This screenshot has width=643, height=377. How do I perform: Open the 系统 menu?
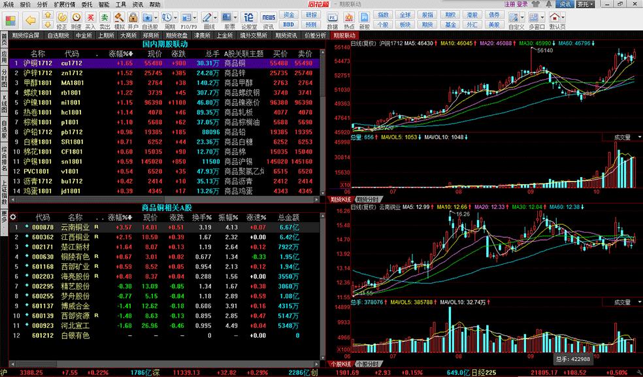tap(8, 5)
